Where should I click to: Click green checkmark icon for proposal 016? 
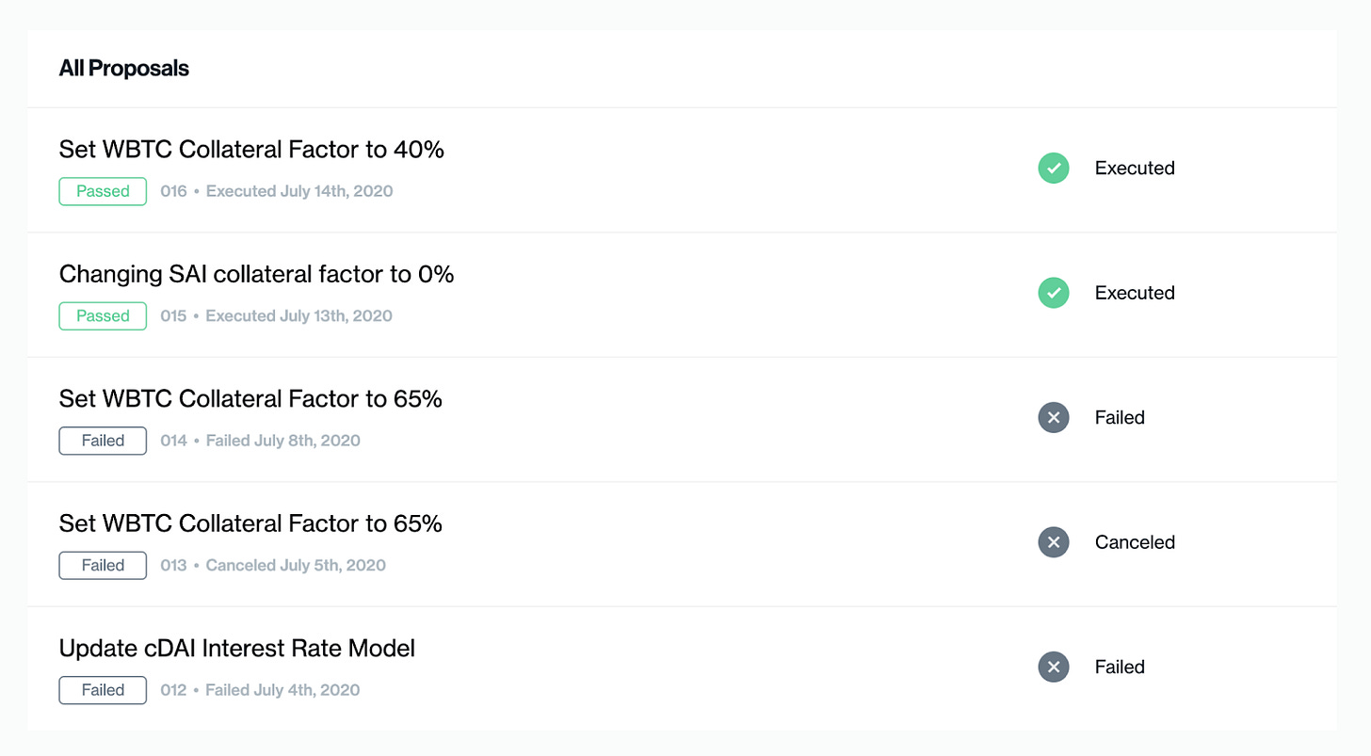1054,169
